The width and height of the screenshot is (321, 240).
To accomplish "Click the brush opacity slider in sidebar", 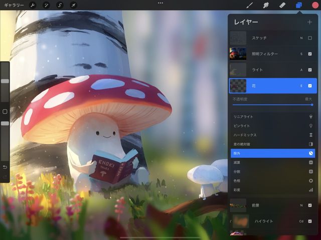I will [5, 141].
